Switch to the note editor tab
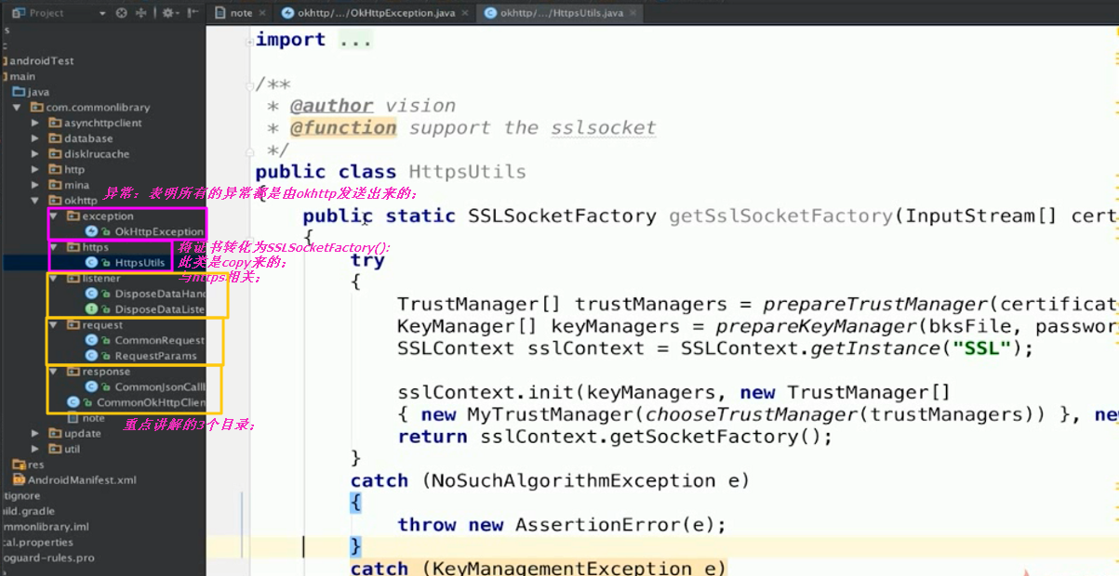 click(x=241, y=13)
